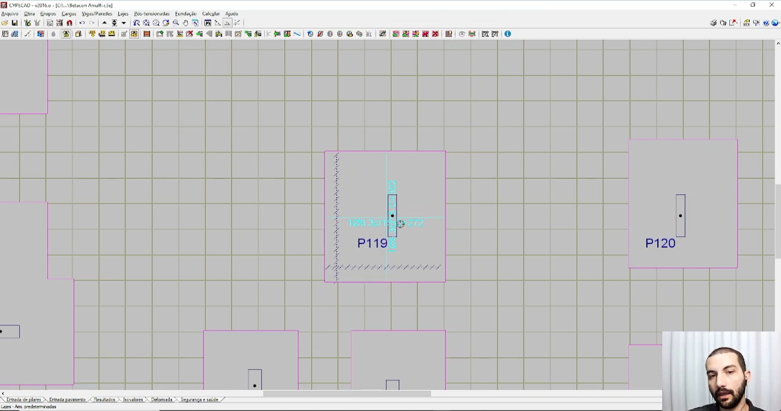Switch to Deformada tab
The width and height of the screenshot is (781, 411).
[x=162, y=400]
